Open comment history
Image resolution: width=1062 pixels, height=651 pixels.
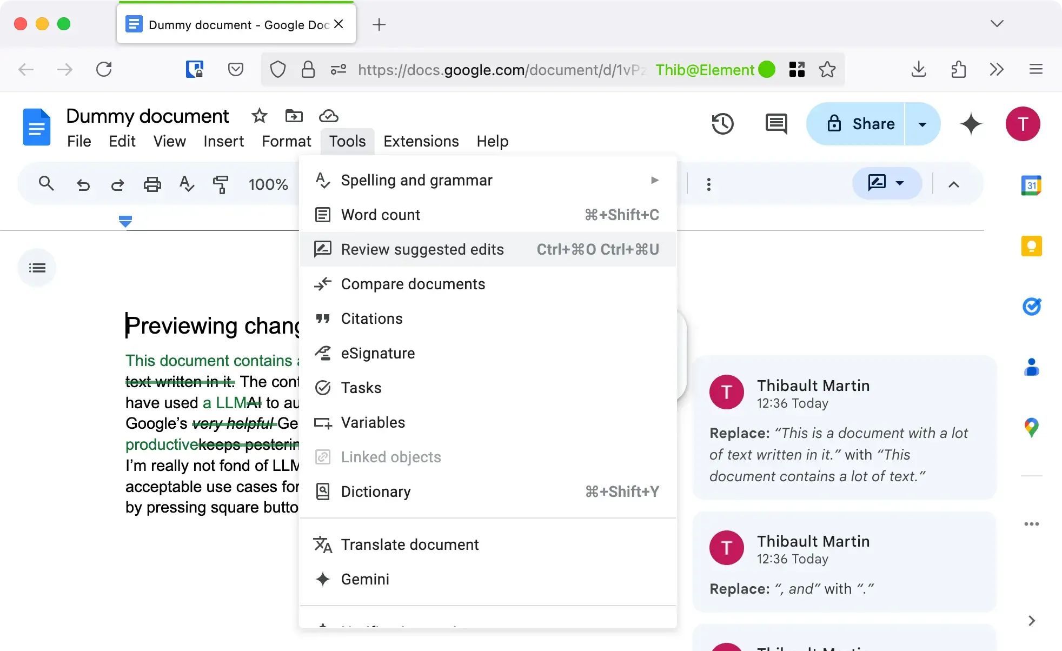tap(775, 124)
